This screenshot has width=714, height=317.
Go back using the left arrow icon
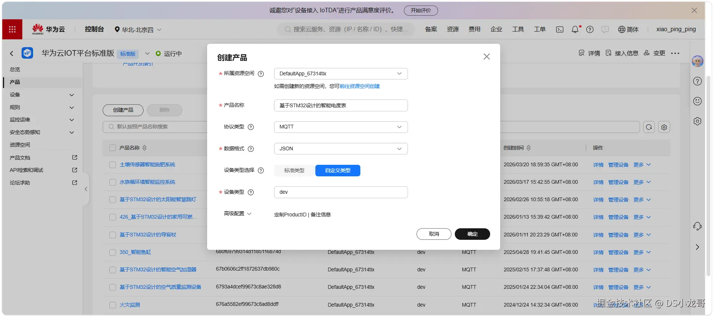[x=12, y=53]
